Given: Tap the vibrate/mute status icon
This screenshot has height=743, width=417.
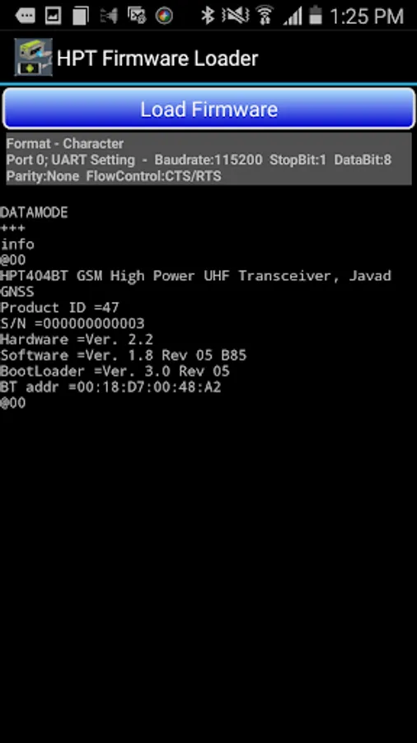Looking at the screenshot, I should pos(236,15).
